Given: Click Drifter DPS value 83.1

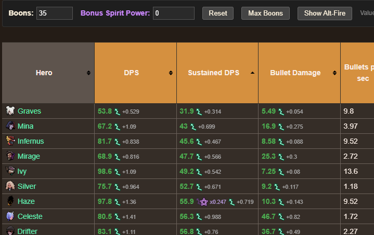Looking at the screenshot, I should 105,231.
